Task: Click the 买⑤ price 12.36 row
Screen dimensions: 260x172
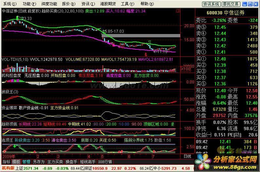Action: click(227, 84)
